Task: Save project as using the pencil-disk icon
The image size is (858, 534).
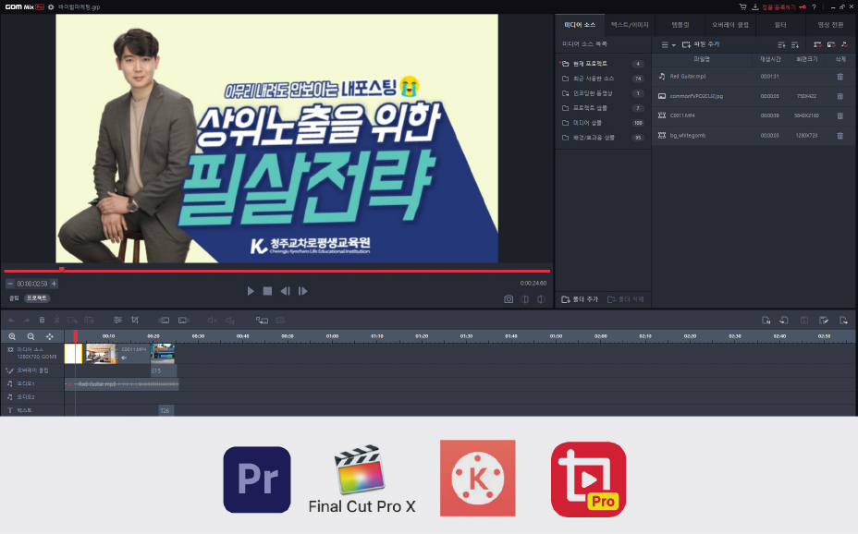Action: pos(824,321)
